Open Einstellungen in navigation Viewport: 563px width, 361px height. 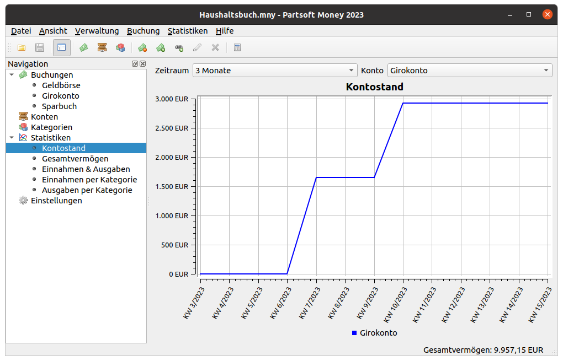click(56, 201)
